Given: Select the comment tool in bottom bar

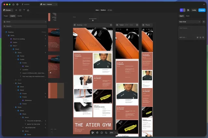Looking at the screenshot, I should [102, 132].
